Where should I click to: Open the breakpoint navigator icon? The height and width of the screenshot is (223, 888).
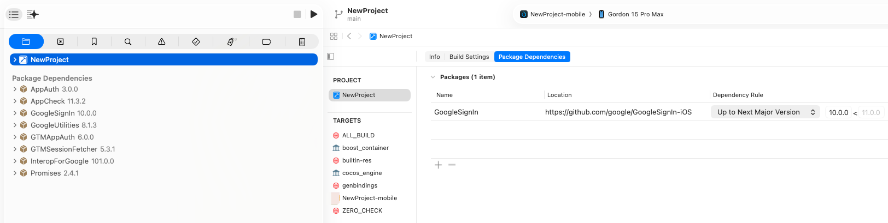tap(267, 41)
